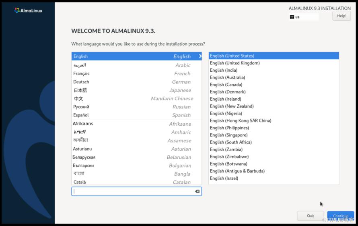The width and height of the screenshot is (358, 226).
Task: Click the Continue button
Action: tap(340, 216)
